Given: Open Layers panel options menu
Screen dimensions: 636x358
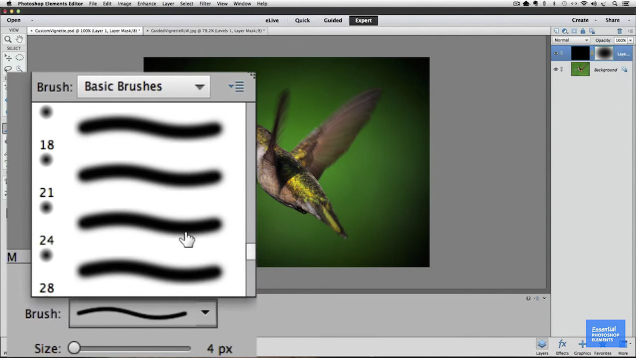Looking at the screenshot, I should [629, 31].
